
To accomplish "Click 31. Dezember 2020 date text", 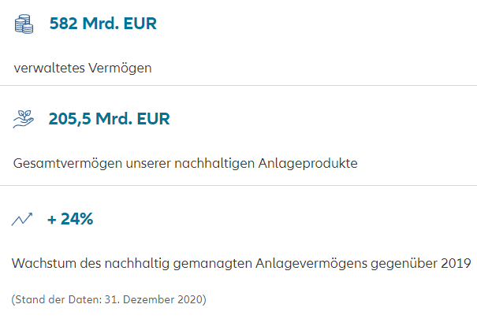I will coord(154,299).
